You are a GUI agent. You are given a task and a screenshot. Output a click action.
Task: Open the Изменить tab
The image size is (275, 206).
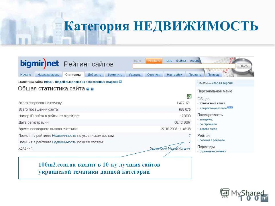coord(115,75)
